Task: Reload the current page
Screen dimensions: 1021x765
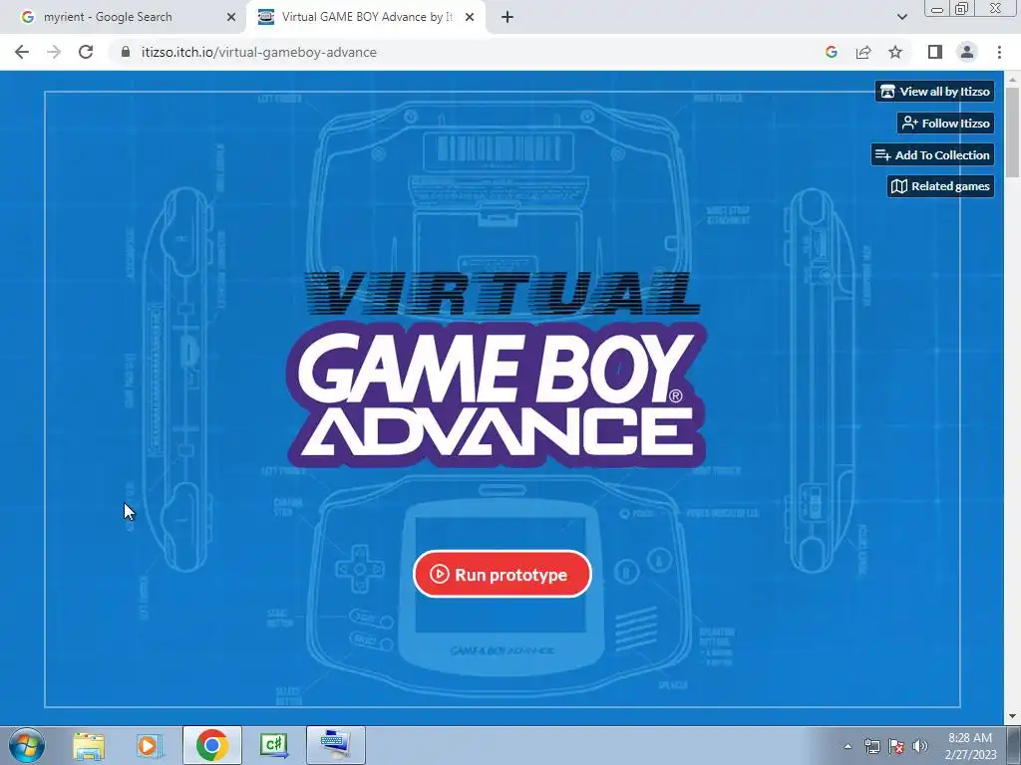Action: point(86,52)
